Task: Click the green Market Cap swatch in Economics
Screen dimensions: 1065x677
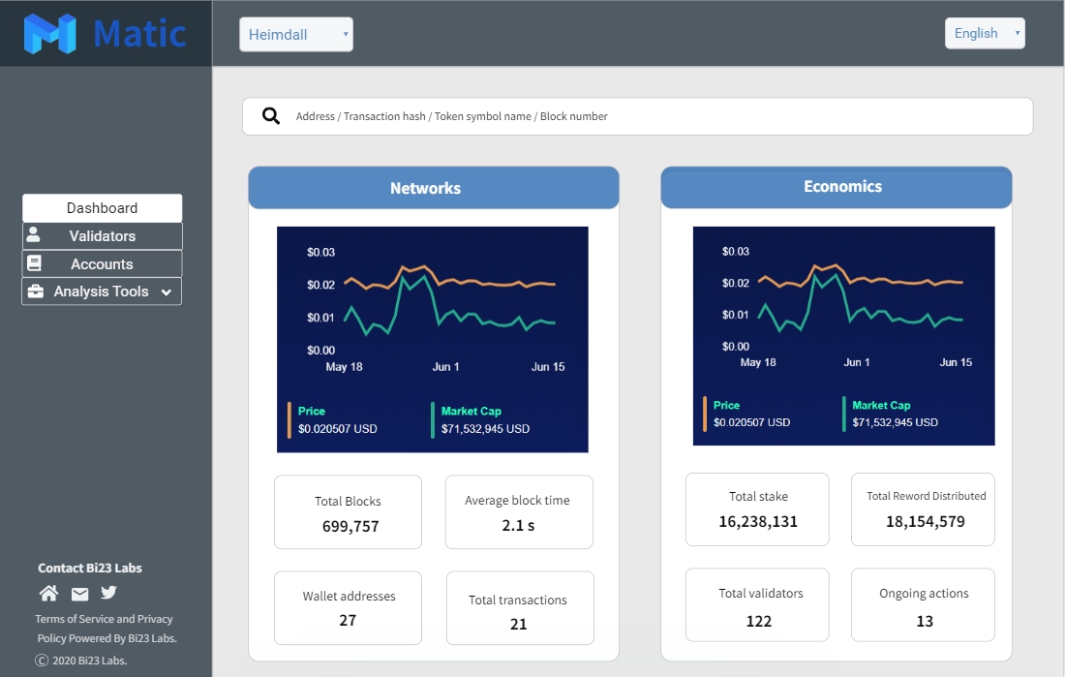Action: tap(843, 414)
